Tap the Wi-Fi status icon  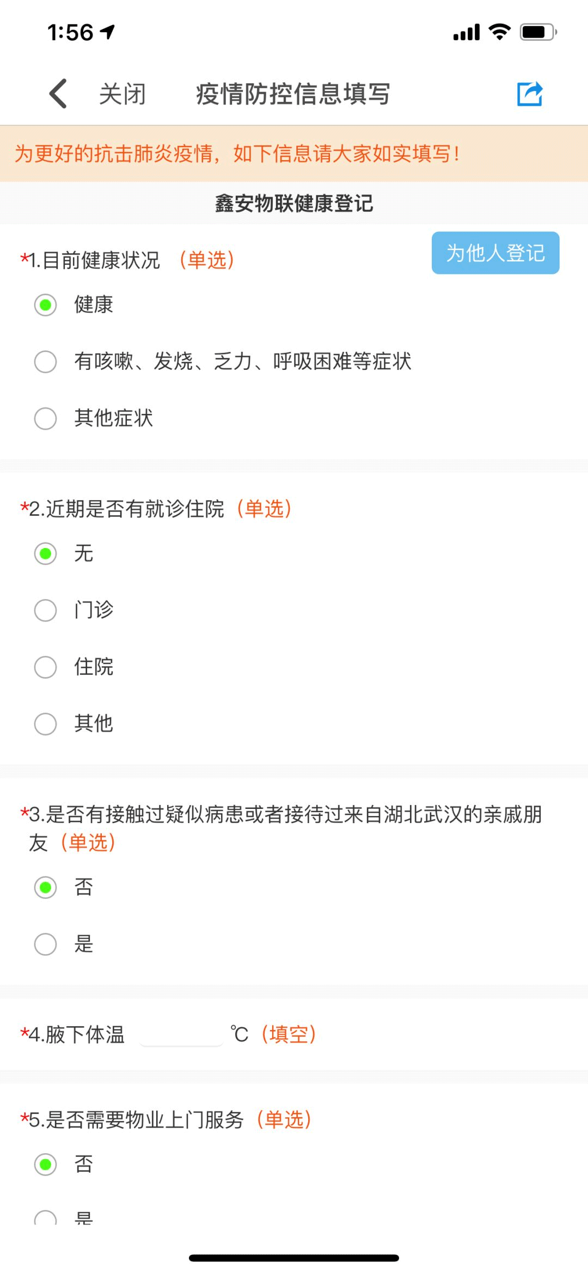click(x=499, y=32)
